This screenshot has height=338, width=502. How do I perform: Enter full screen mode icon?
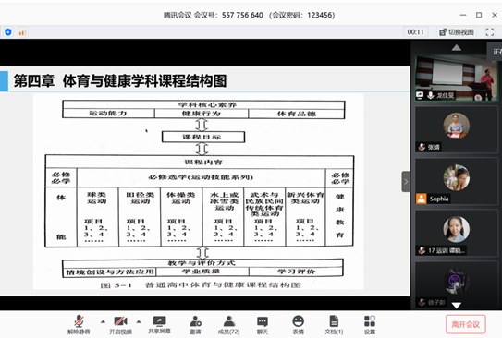[489, 32]
